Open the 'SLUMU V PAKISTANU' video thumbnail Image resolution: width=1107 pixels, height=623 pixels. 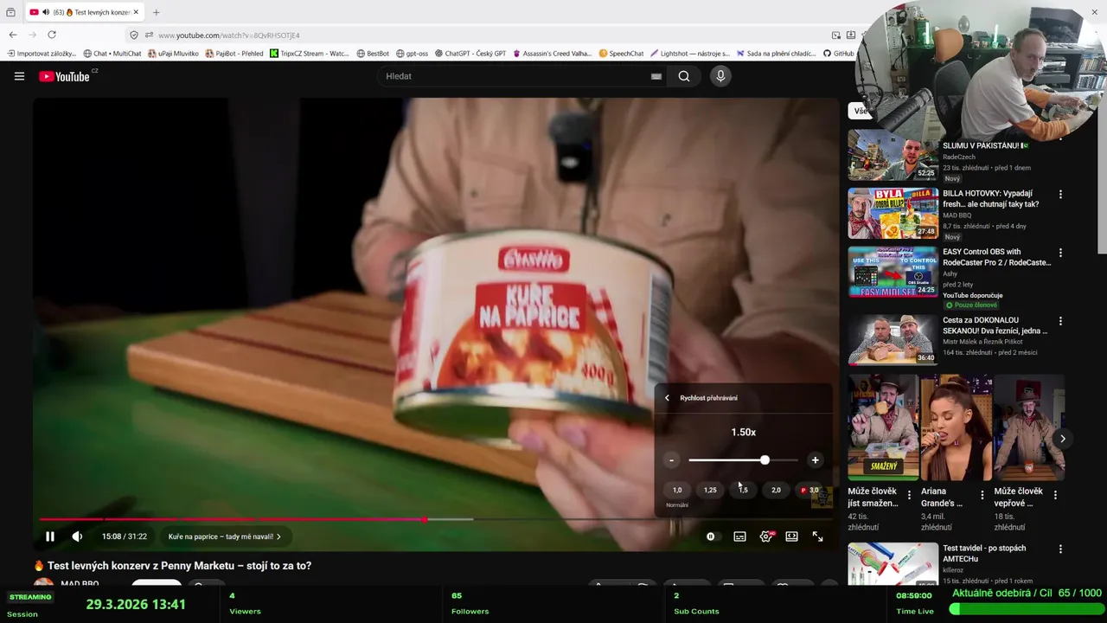(x=893, y=155)
